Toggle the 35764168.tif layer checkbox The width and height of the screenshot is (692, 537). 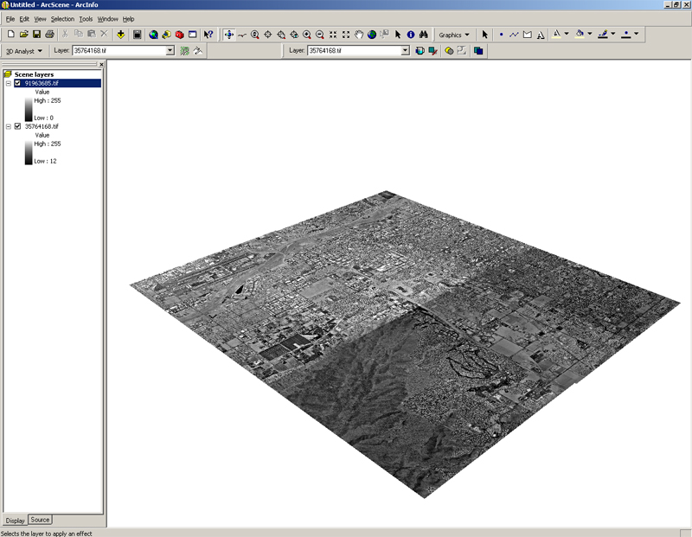[17, 126]
